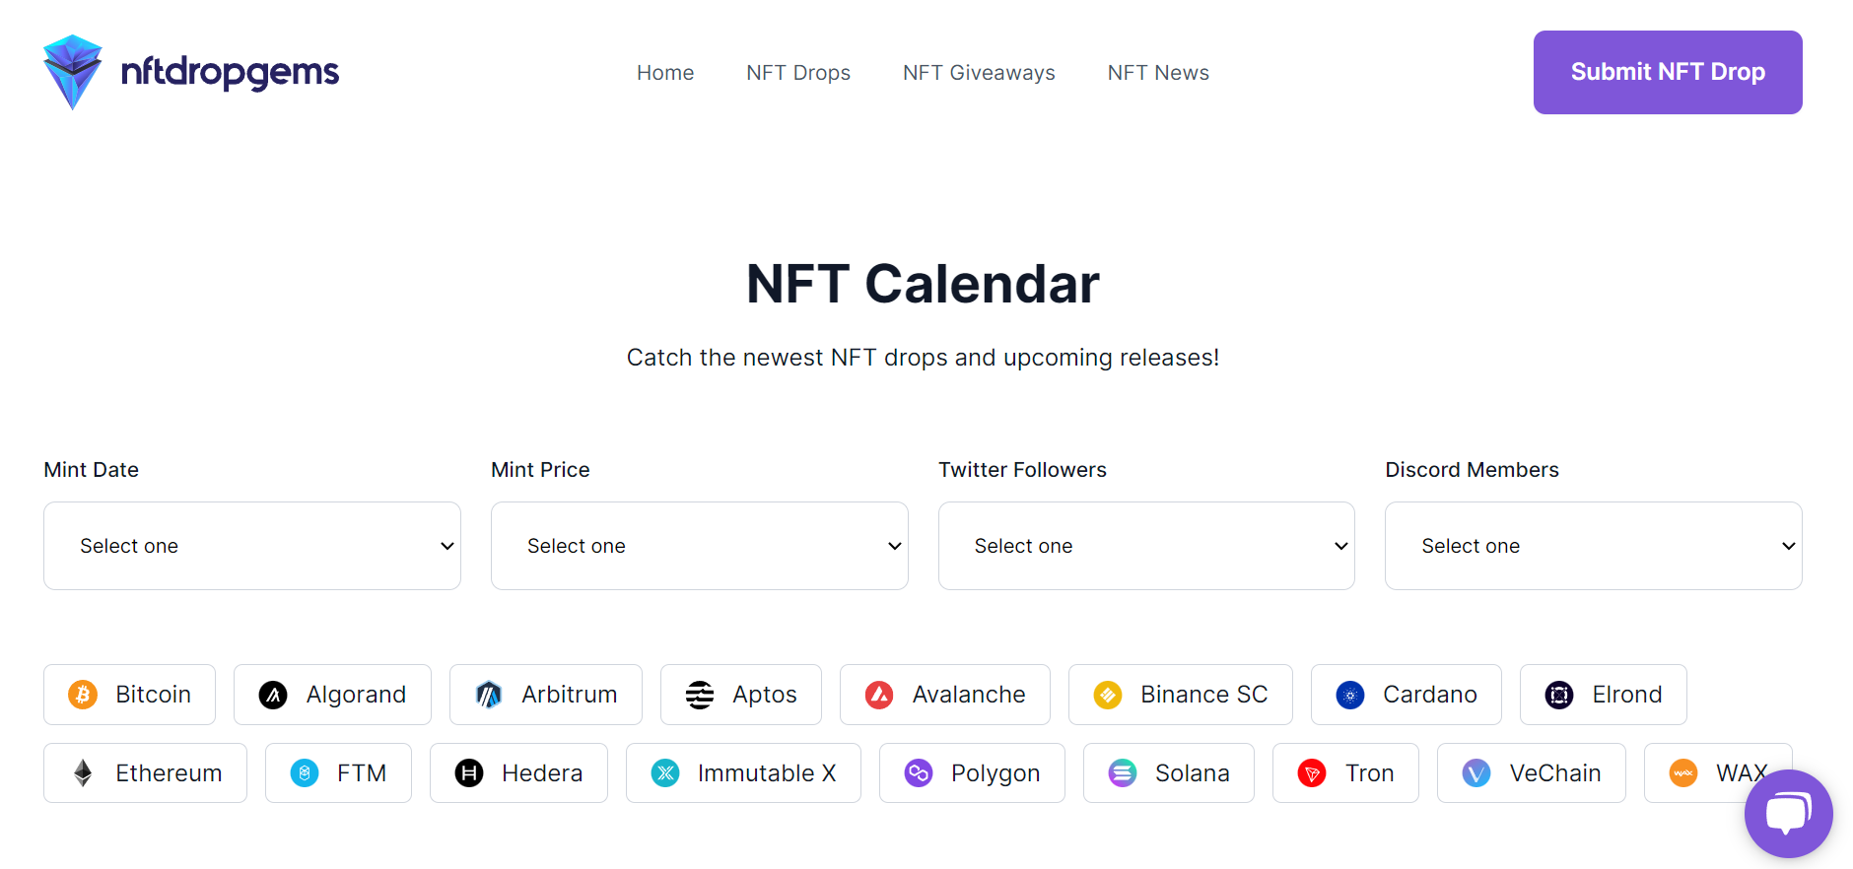1853x869 pixels.
Task: Select the Bitcoin blockchain filter icon
Action: [84, 694]
